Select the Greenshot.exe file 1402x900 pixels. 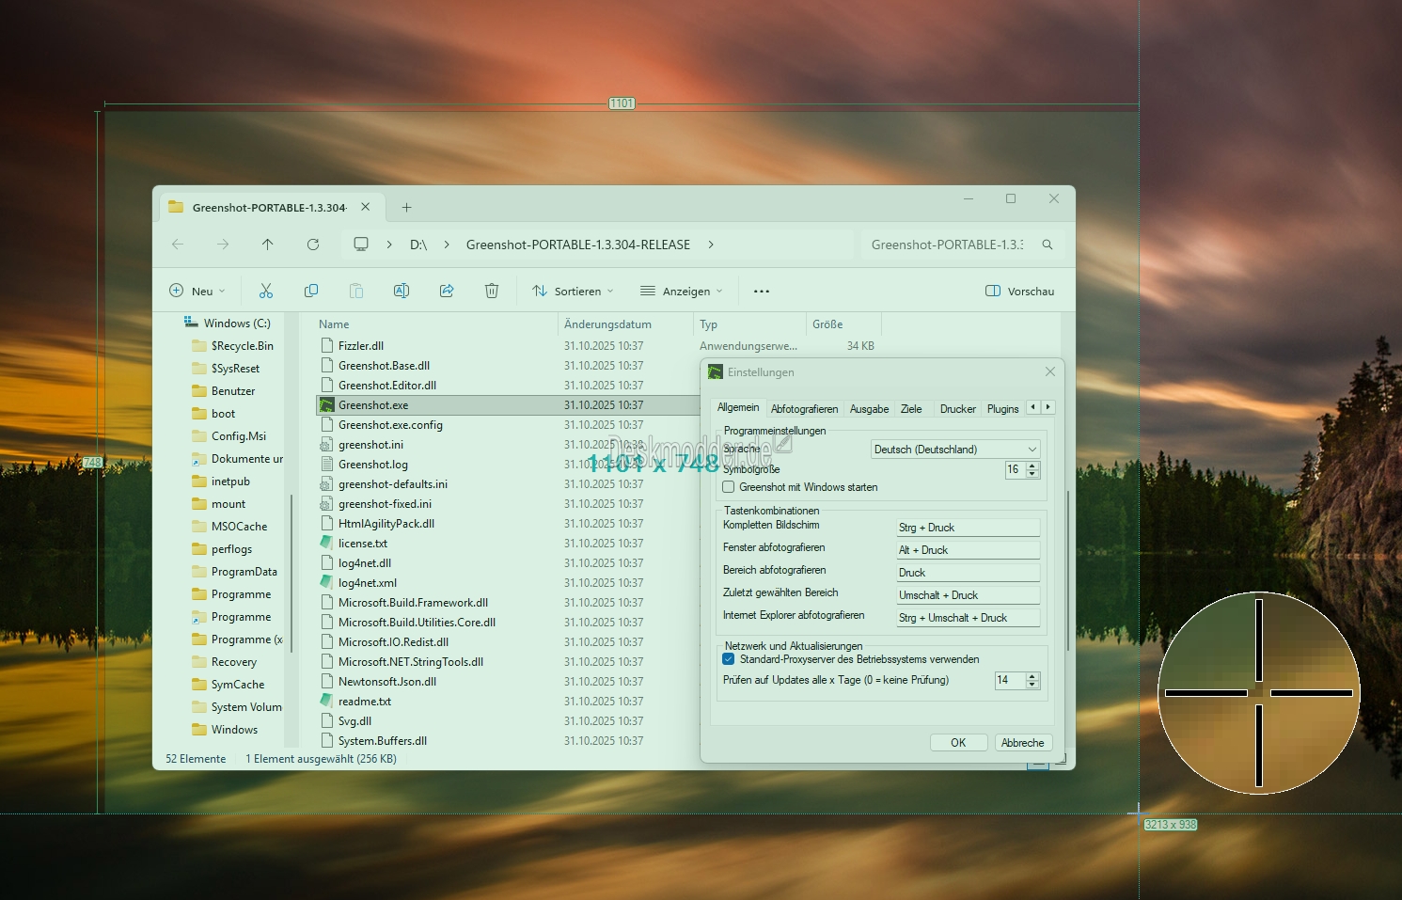pos(373,405)
